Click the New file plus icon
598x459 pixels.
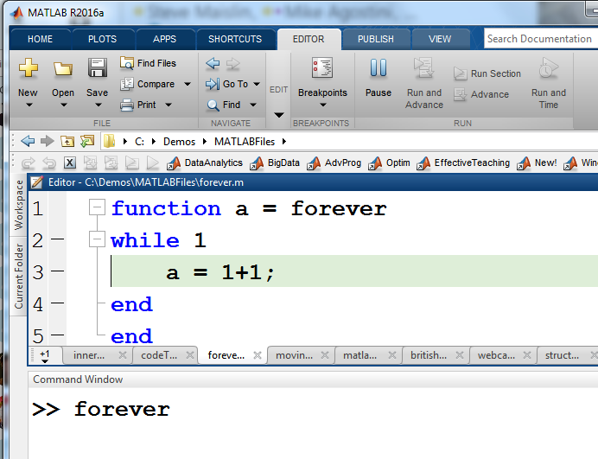[x=28, y=69]
